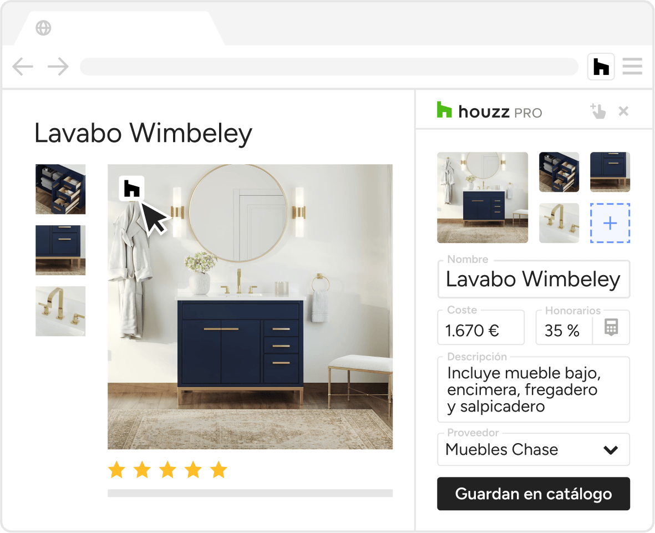The image size is (655, 533).
Task: Edit the Nombre field Lavabo Wimbeley
Action: 534,279
